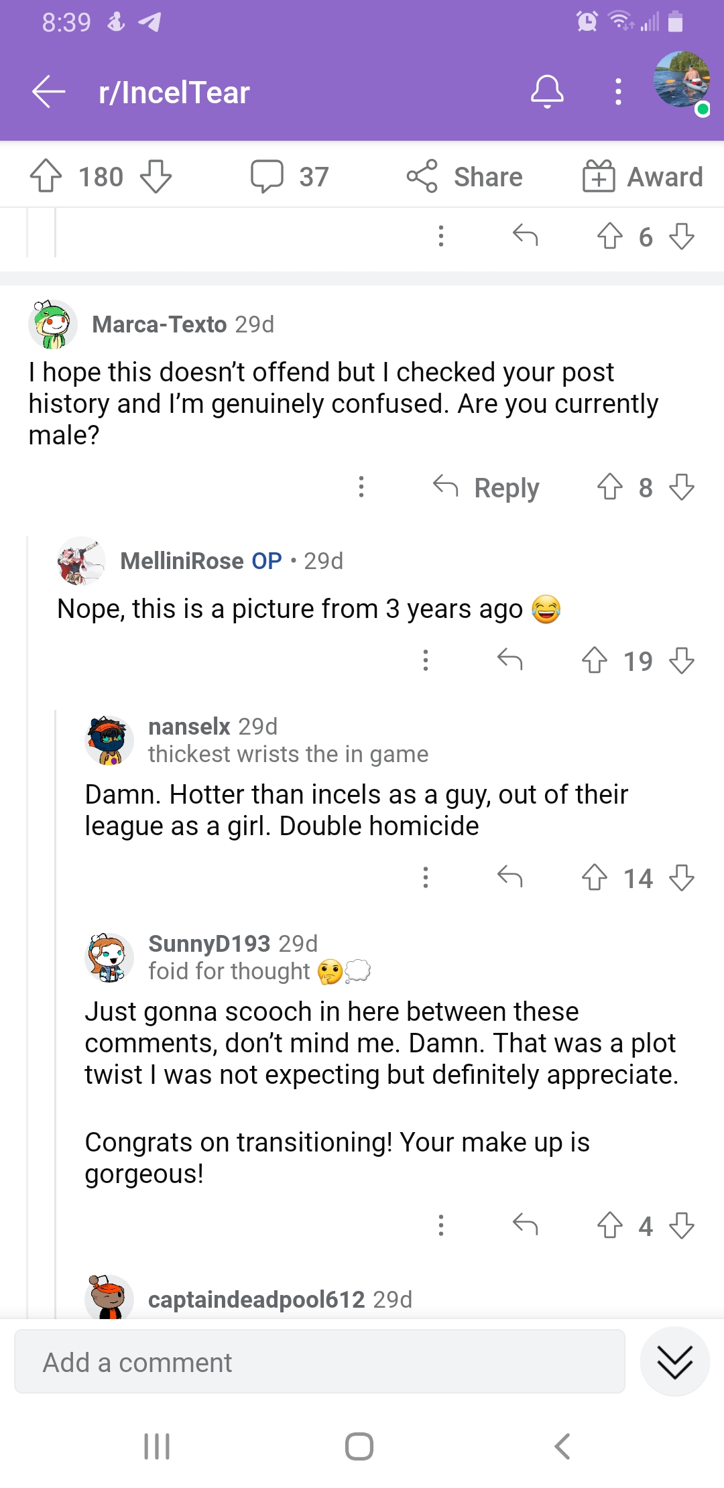Open the subreddit options three-dot menu
The height and width of the screenshot is (1488, 724).
pos(617,92)
